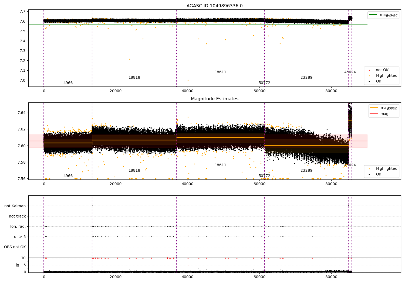Click the 'OBS not OK' row label
This screenshot has height=283, width=405.
(x=15, y=247)
